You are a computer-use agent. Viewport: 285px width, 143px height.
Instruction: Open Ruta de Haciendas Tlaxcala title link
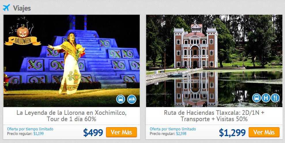pos(214,116)
